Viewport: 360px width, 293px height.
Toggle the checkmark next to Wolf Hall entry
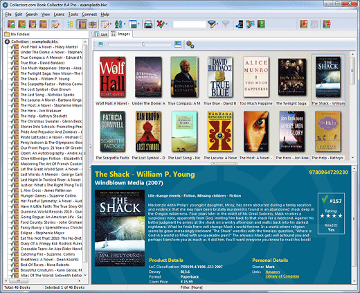coord(12,47)
